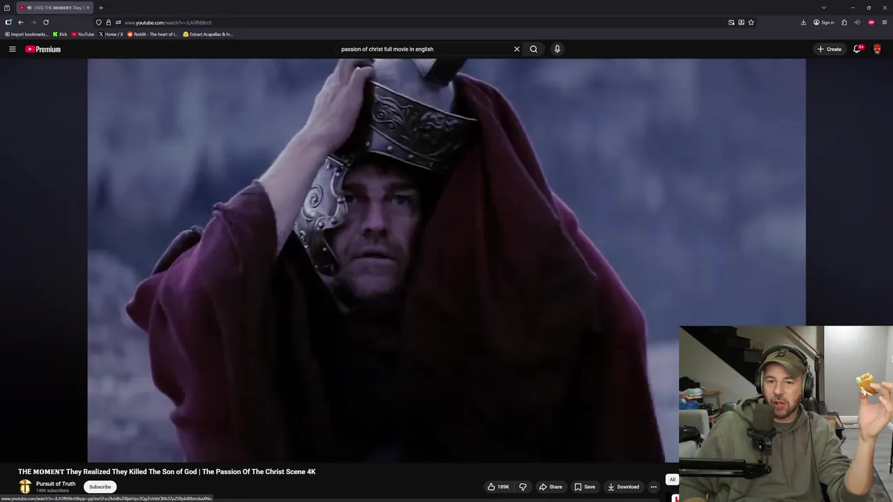Open the YouTube bookmark
The image size is (893, 502).
click(x=83, y=34)
